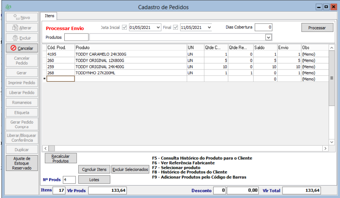The image size is (340, 198).
Task: Select the Itens tab
Action: 49,16
